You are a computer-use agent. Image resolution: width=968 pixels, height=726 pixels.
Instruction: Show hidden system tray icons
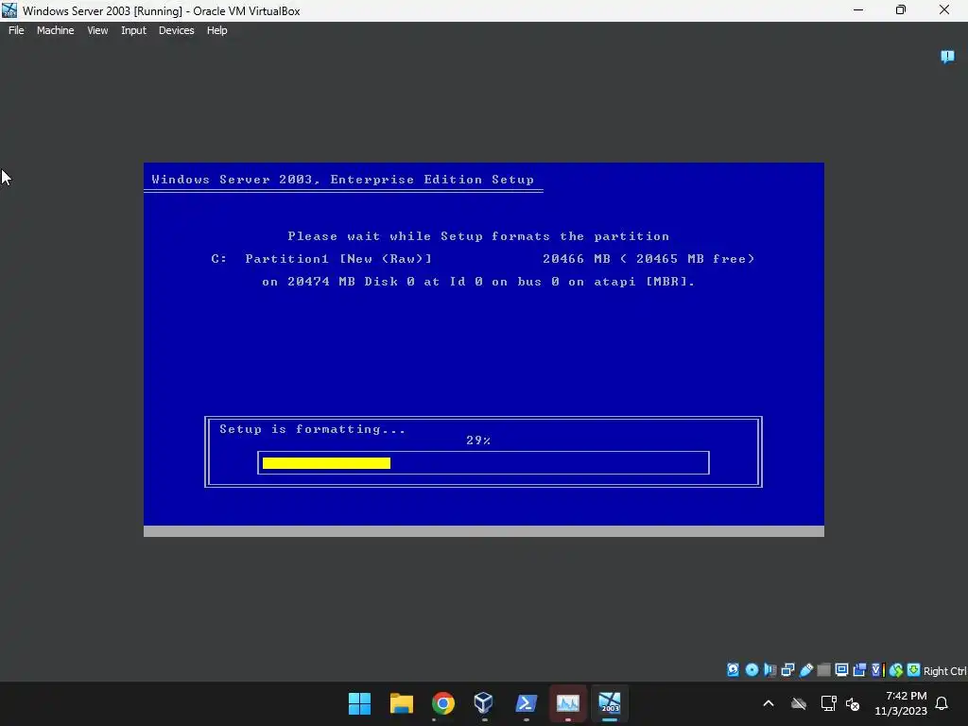(x=769, y=703)
